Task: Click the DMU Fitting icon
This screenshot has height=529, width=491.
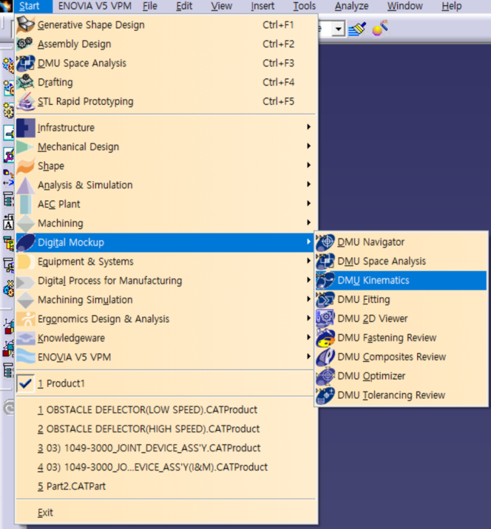Action: point(325,300)
